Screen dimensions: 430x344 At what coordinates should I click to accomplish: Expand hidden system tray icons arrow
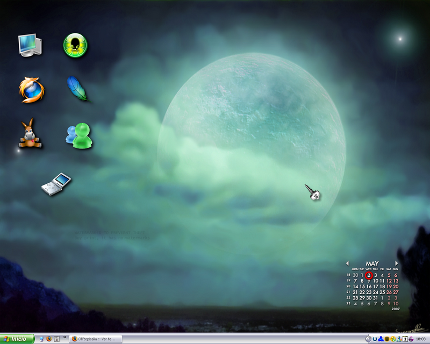368,339
